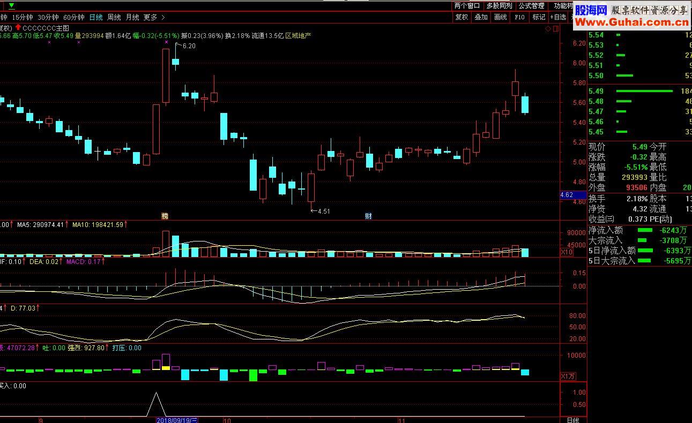Click the 标记 mark button
The height and width of the screenshot is (423, 692).
point(539,17)
